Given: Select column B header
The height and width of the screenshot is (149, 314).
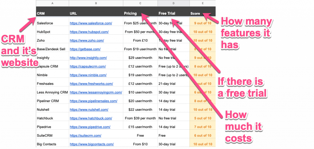Looking at the screenshot, I should (x=96, y=3).
